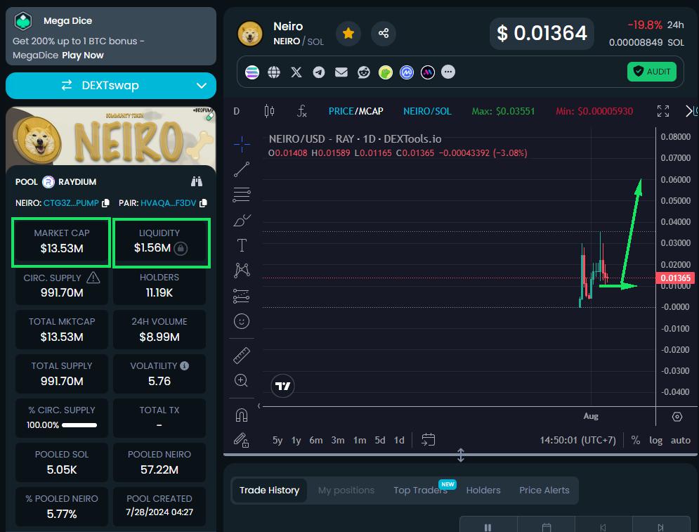Select the brush drawing tool

pyautogui.click(x=242, y=220)
